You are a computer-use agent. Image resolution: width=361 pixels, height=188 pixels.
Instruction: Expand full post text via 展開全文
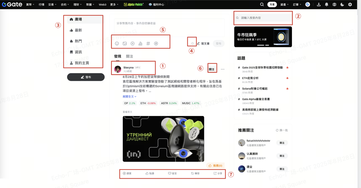point(129,97)
